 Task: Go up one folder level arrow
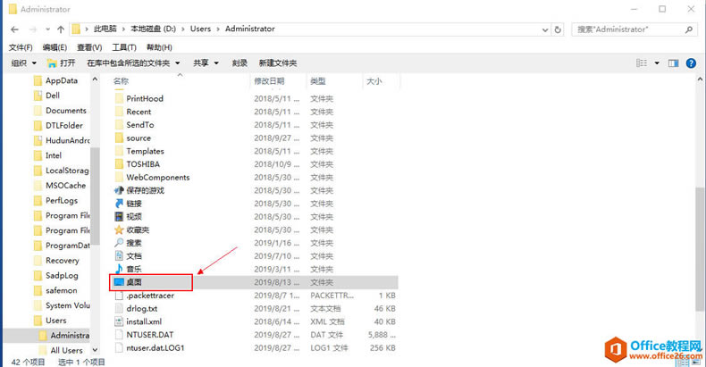pyautogui.click(x=61, y=29)
